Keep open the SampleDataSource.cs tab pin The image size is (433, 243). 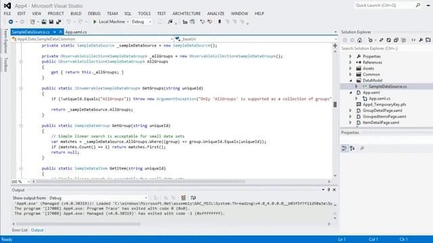pyautogui.click(x=55, y=32)
